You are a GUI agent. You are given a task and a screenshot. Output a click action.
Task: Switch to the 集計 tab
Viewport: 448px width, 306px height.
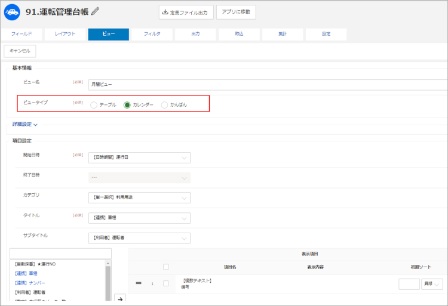pos(283,34)
